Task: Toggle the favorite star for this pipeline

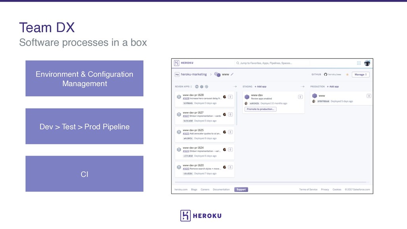Action: (x=347, y=75)
